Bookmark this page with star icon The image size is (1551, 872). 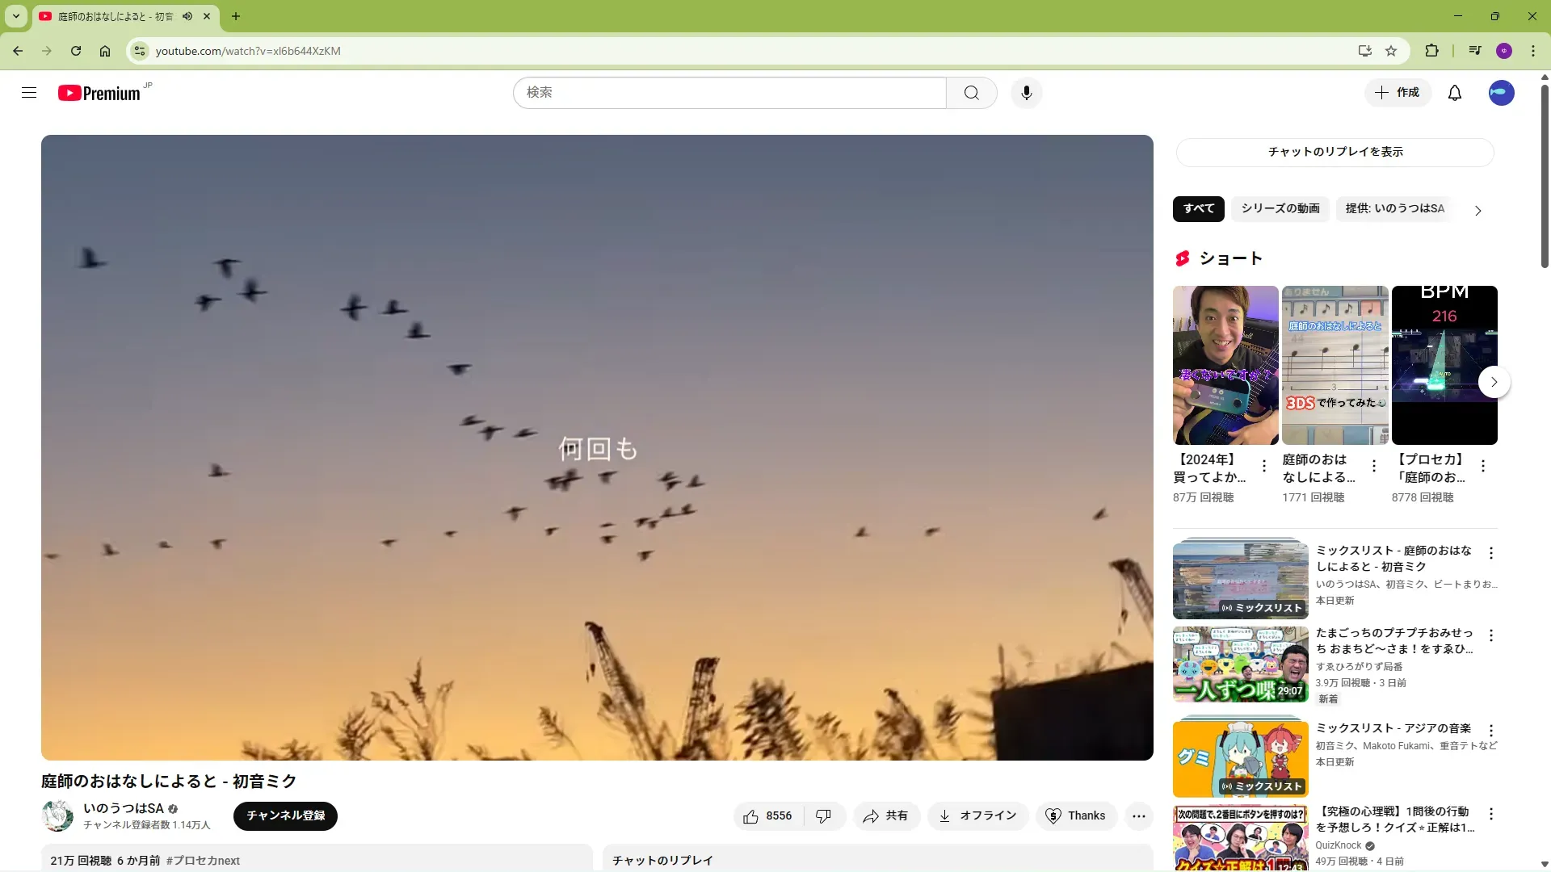1391,51
